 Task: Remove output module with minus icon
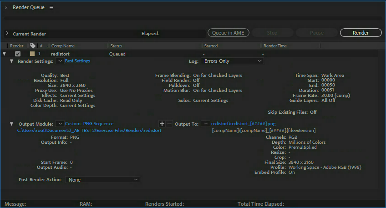pyautogui.click(x=169, y=124)
